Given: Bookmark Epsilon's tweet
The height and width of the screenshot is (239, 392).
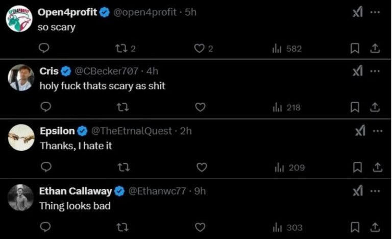Looking at the screenshot, I should click(358, 167).
